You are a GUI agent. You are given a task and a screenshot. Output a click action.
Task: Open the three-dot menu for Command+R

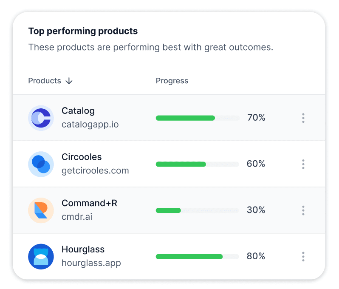[x=303, y=210]
